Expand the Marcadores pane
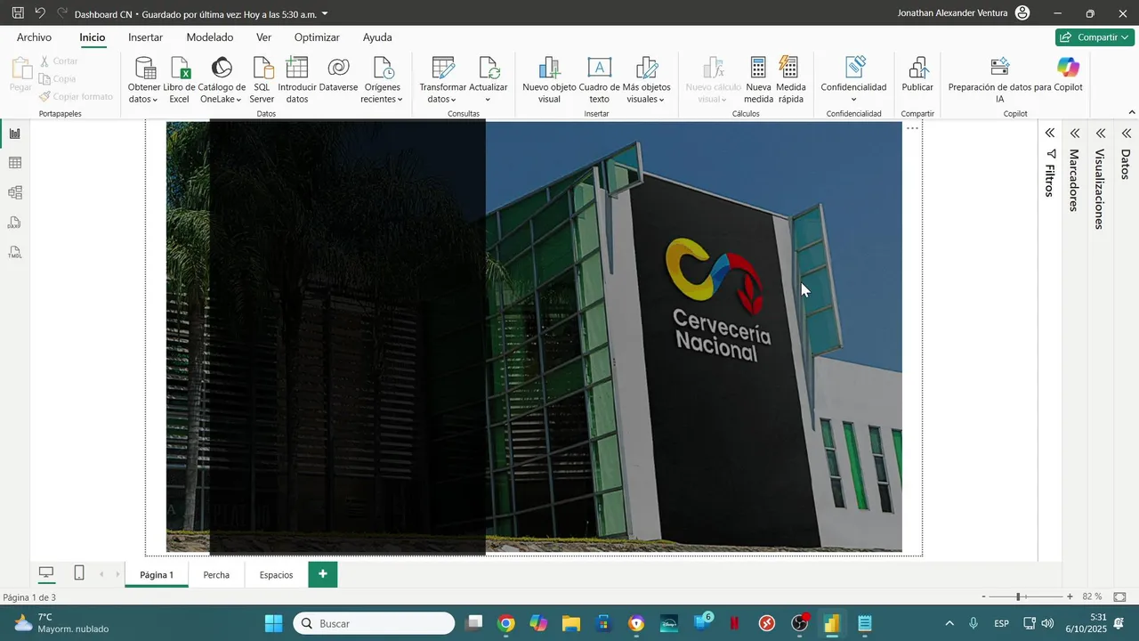 [1075, 134]
